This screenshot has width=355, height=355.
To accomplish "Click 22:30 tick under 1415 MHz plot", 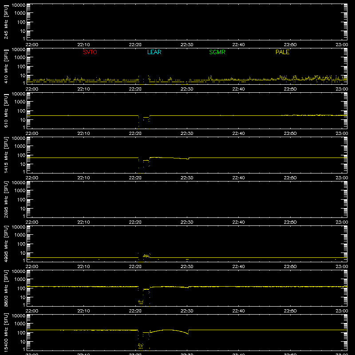I will [x=187, y=178].
